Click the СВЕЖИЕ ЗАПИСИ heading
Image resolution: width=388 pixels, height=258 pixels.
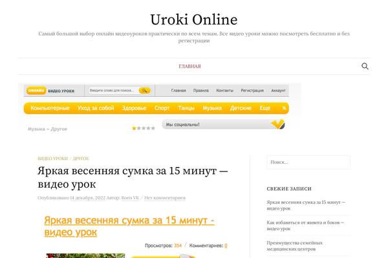(x=289, y=189)
